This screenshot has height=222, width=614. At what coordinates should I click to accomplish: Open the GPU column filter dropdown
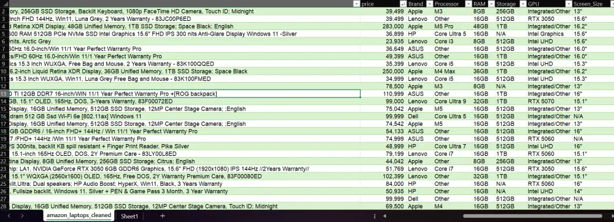tap(569, 4)
